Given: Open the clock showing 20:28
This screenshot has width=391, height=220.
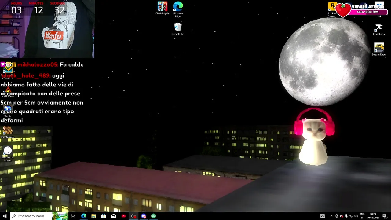Looking at the screenshot, I should (373, 216).
